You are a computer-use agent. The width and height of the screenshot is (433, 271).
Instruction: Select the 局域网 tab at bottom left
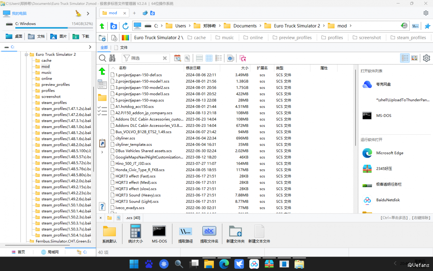(50, 252)
